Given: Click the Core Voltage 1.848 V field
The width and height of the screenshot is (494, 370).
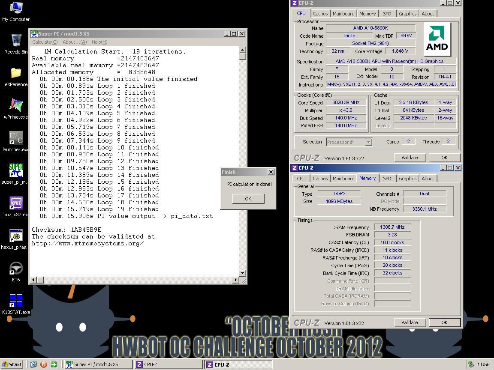Looking at the screenshot, I should point(400,51).
